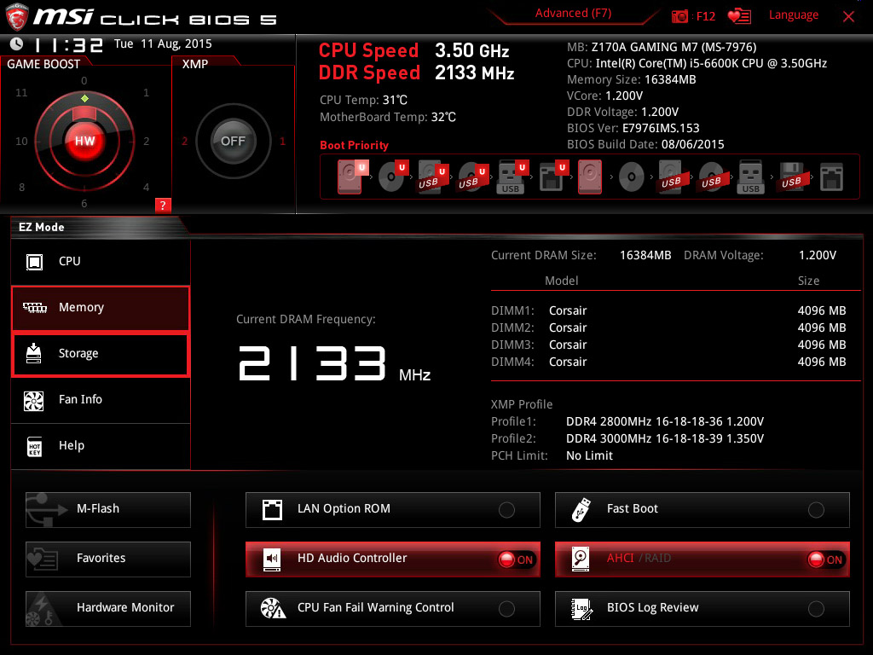Select the UEFI USB key boot device
The image size is (873, 655).
point(512,177)
